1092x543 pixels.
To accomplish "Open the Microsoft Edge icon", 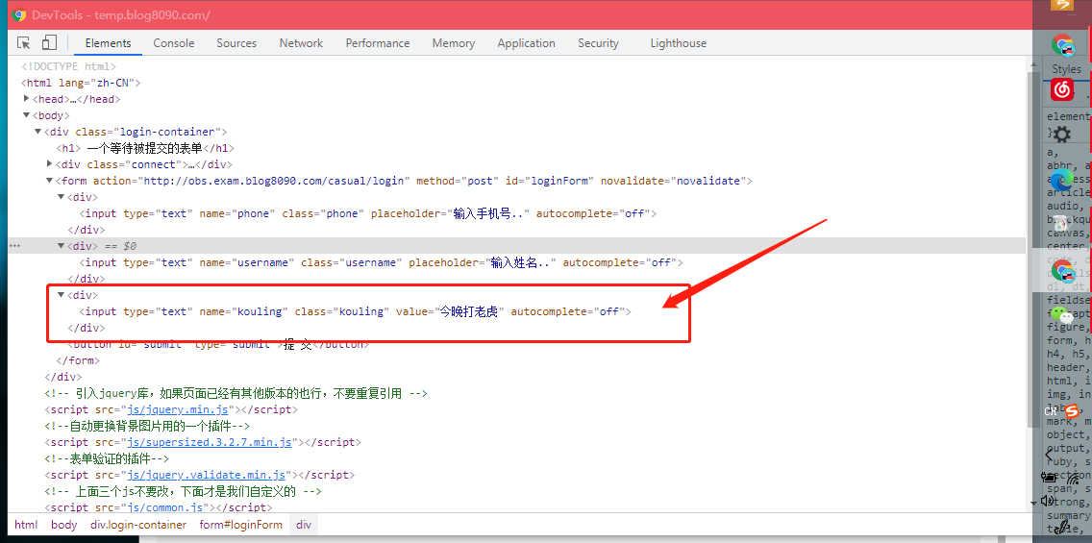I will (1062, 180).
